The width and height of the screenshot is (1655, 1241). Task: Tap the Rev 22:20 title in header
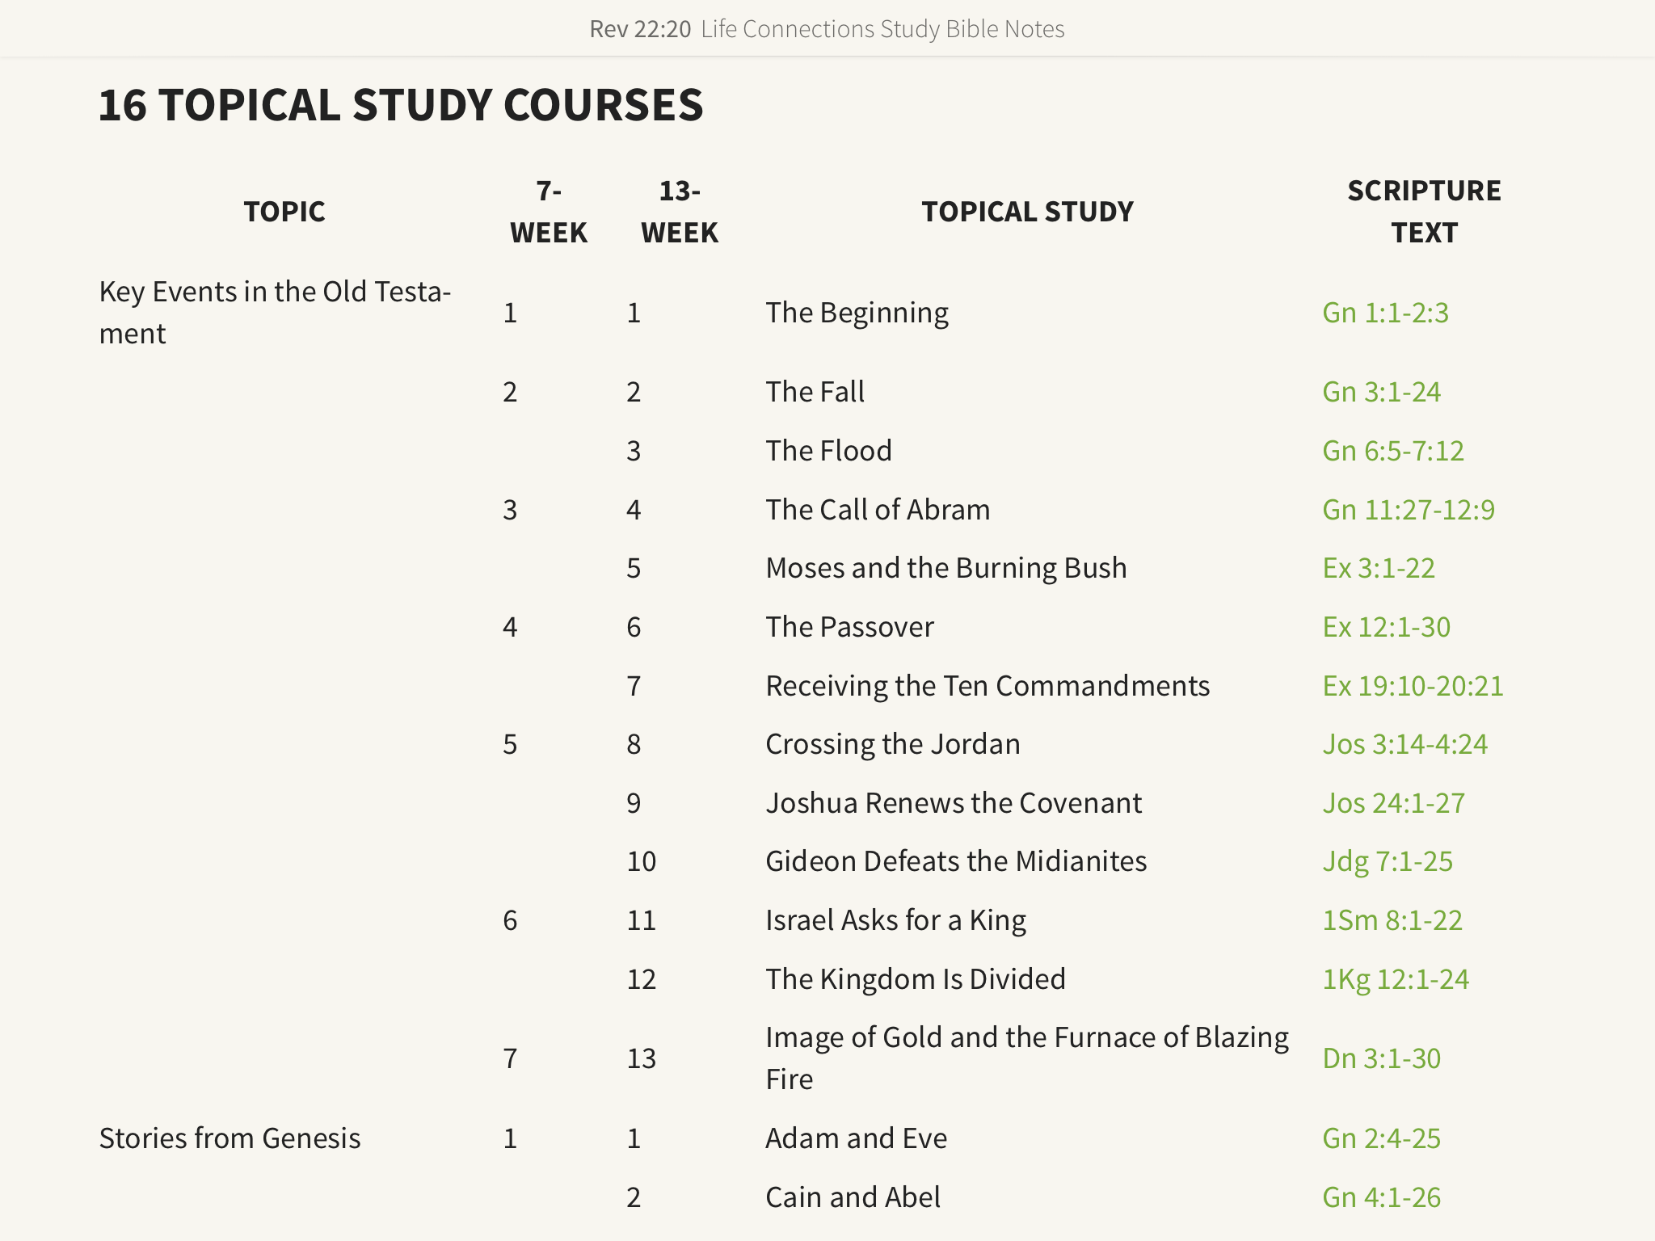coord(640,29)
